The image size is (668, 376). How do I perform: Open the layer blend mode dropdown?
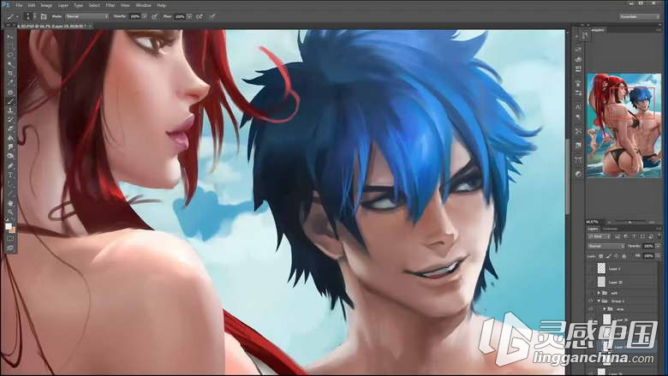(606, 246)
